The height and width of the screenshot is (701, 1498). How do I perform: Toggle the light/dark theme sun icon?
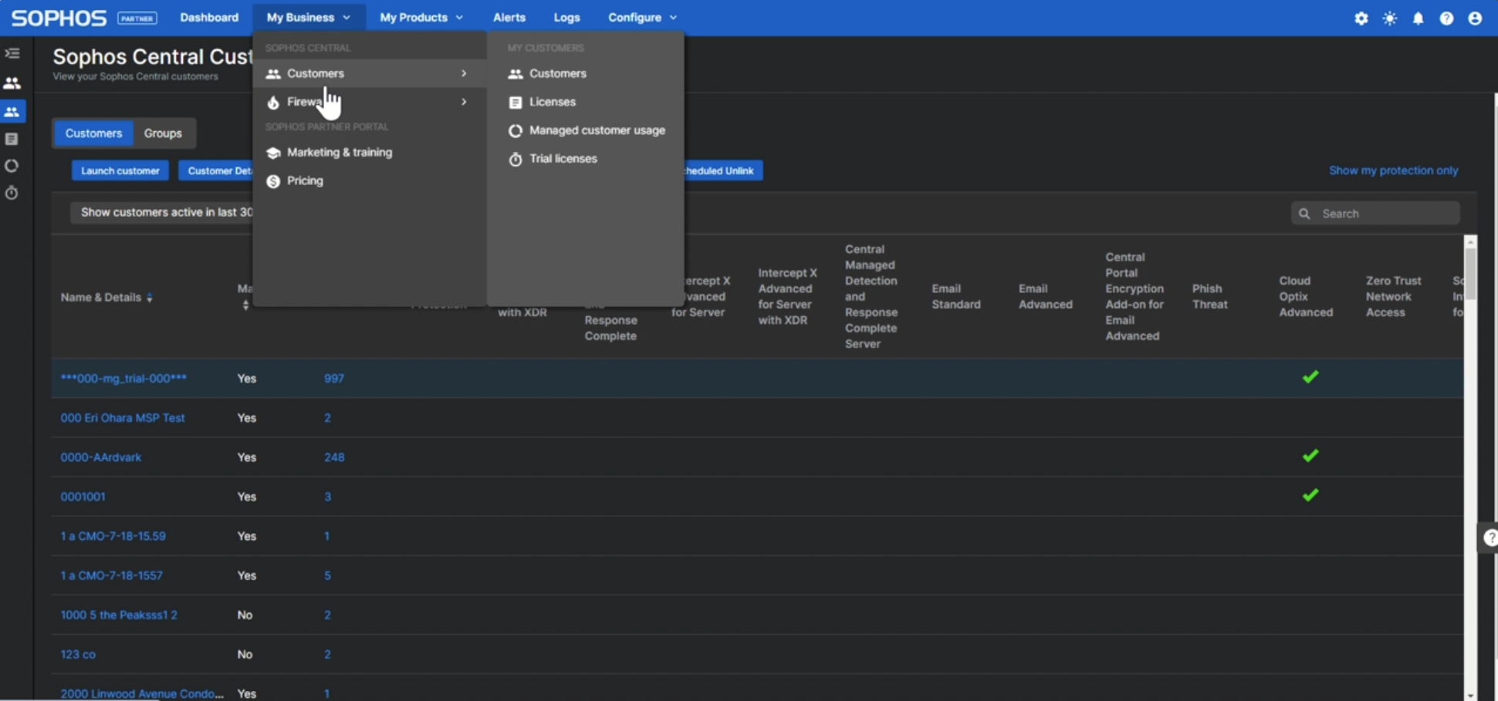point(1389,18)
